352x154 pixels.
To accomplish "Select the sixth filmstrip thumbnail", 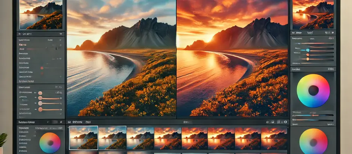I will pos(221,138).
